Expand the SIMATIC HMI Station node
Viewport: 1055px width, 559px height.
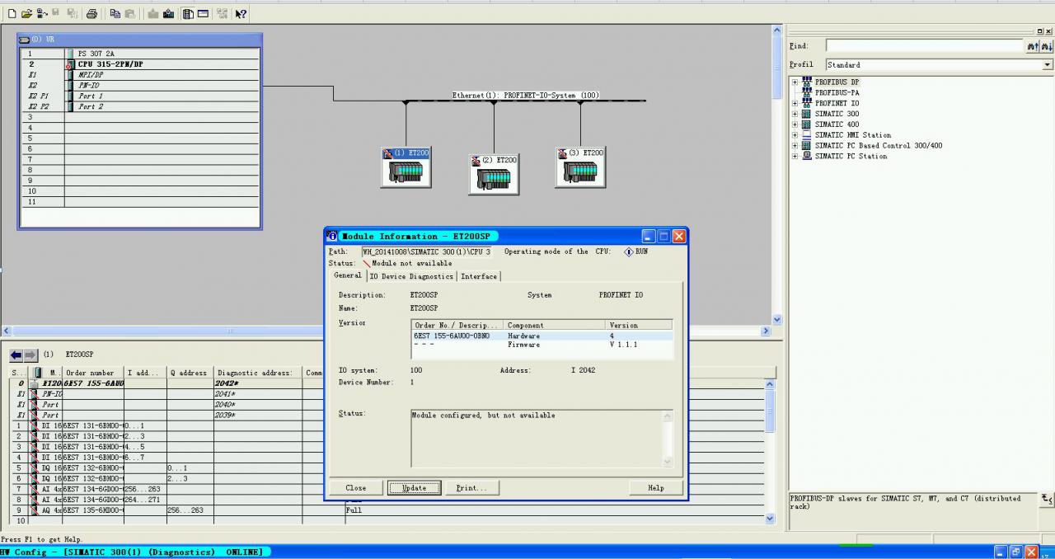click(795, 135)
